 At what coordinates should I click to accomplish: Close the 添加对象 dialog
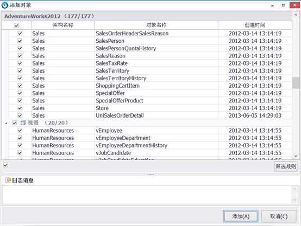click(x=295, y=5)
